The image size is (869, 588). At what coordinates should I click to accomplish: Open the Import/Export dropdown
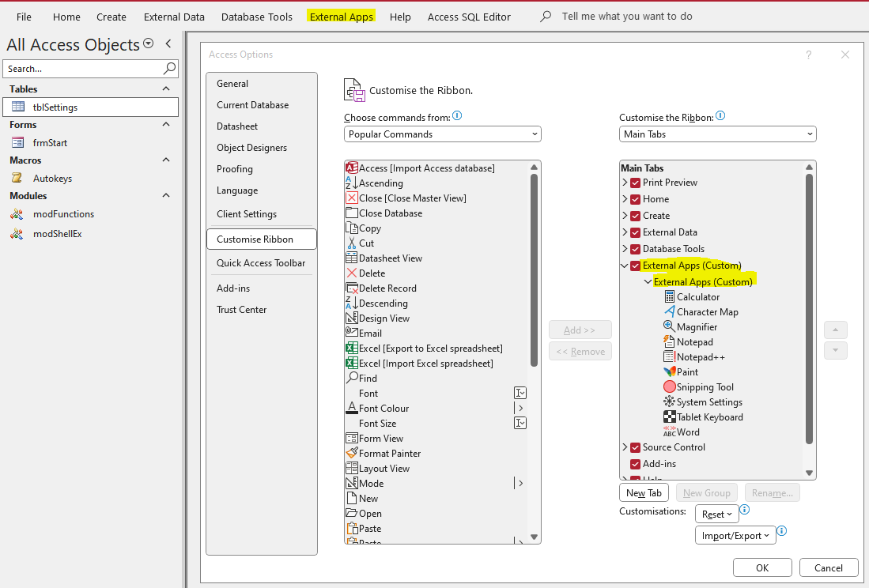tap(735, 535)
